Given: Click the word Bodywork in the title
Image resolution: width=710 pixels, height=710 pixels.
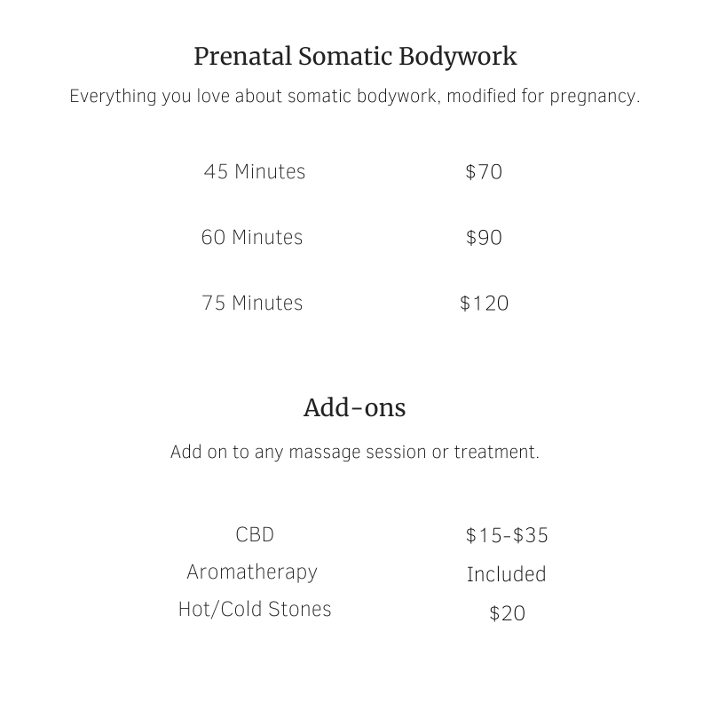Looking at the screenshot, I should (458, 57).
